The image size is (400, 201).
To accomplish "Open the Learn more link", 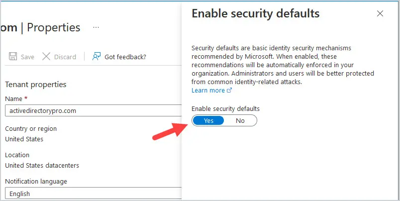I will pyautogui.click(x=208, y=90).
